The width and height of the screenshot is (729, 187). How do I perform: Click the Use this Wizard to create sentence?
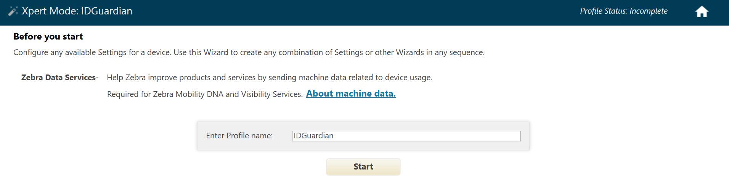click(329, 52)
